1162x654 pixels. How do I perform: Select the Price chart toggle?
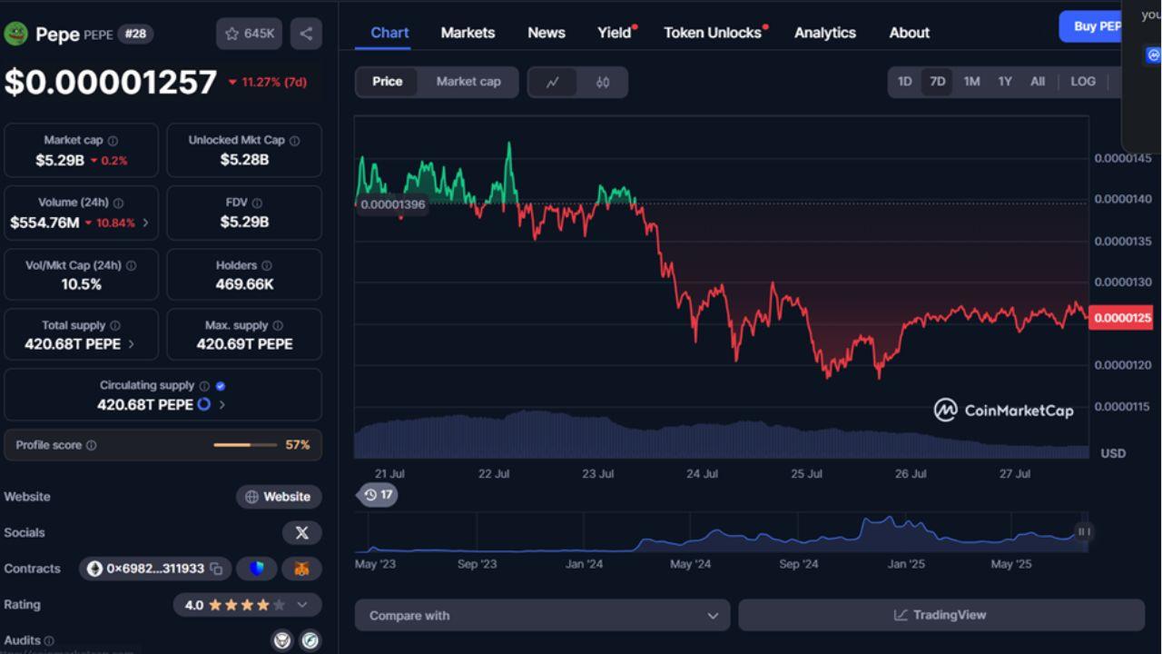(387, 82)
